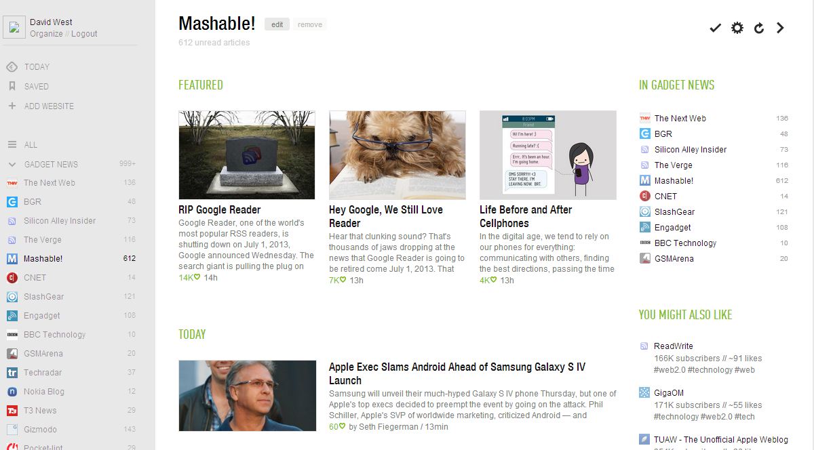This screenshot has height=450, width=814.
Task: Select the BGR feed icon in sidebar
Action: coord(12,201)
